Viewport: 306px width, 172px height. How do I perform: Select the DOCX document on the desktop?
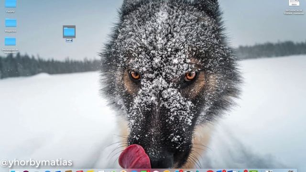[294, 3]
